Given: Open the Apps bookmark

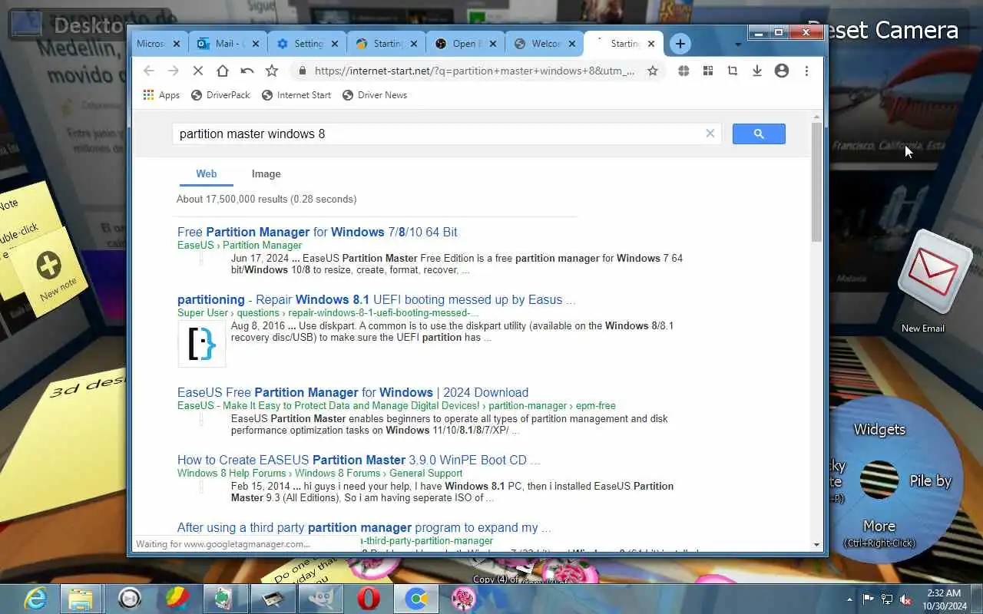Looking at the screenshot, I should tap(161, 95).
